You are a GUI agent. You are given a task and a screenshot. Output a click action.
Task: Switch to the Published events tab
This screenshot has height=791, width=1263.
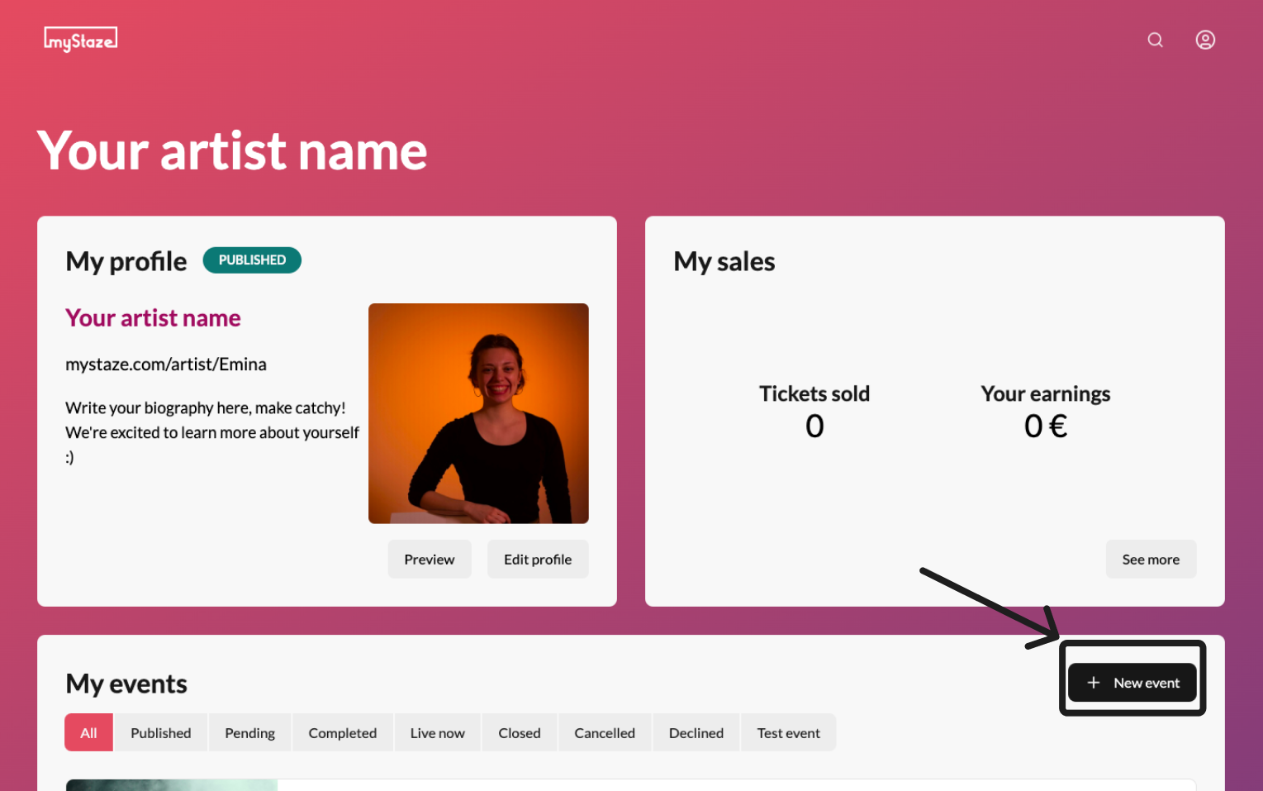(161, 733)
